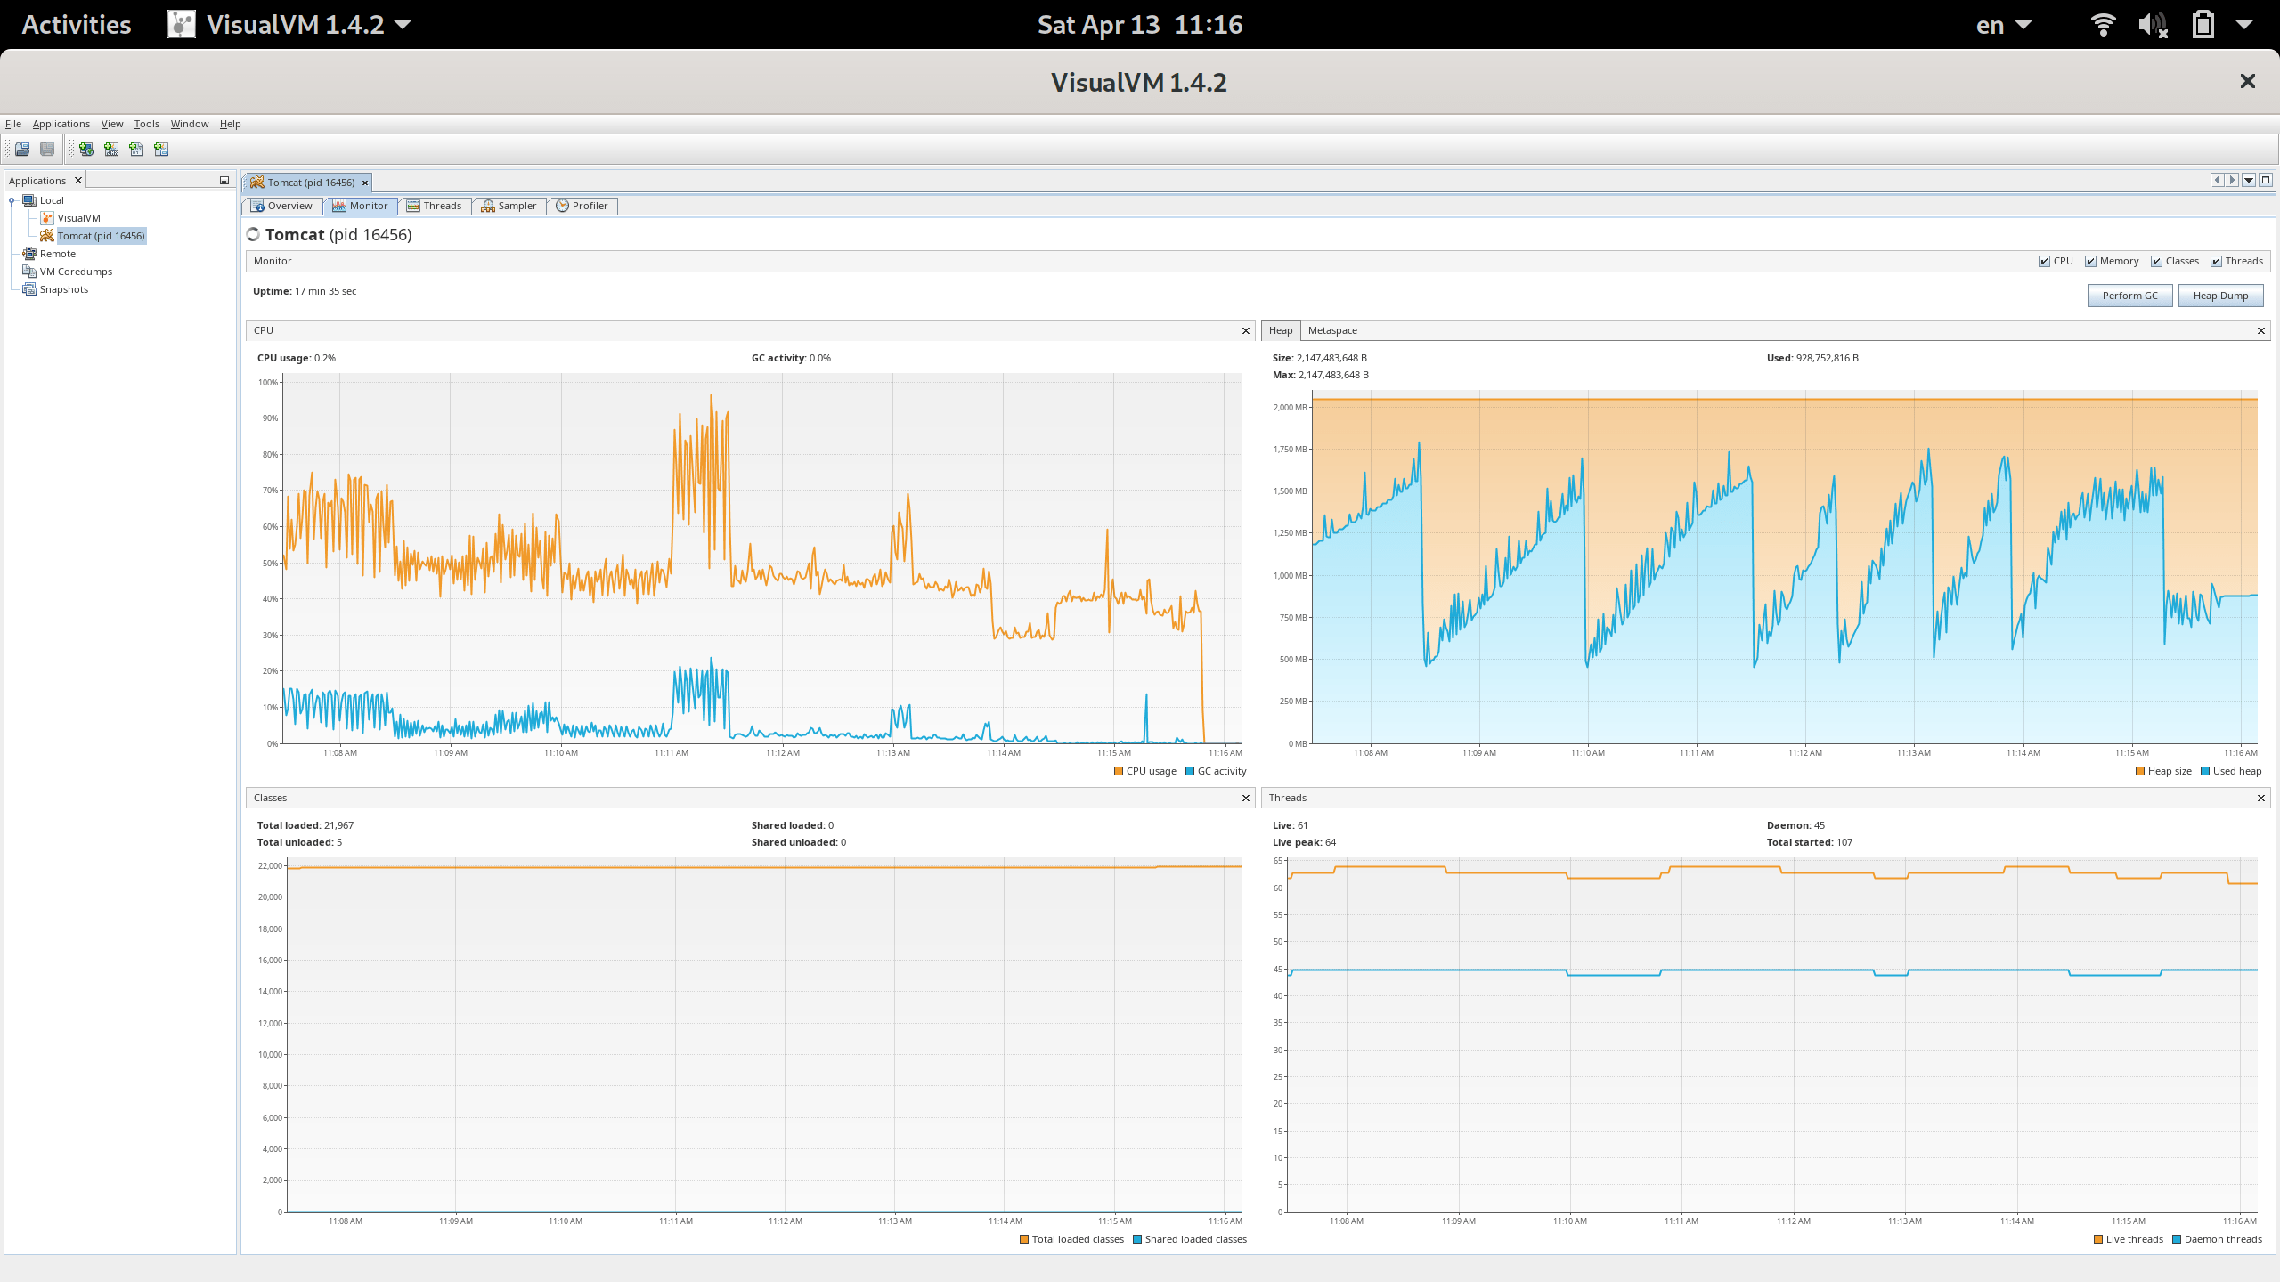Click the GC activity blue legend swatch
The width and height of the screenshot is (2280, 1282).
[1190, 772]
